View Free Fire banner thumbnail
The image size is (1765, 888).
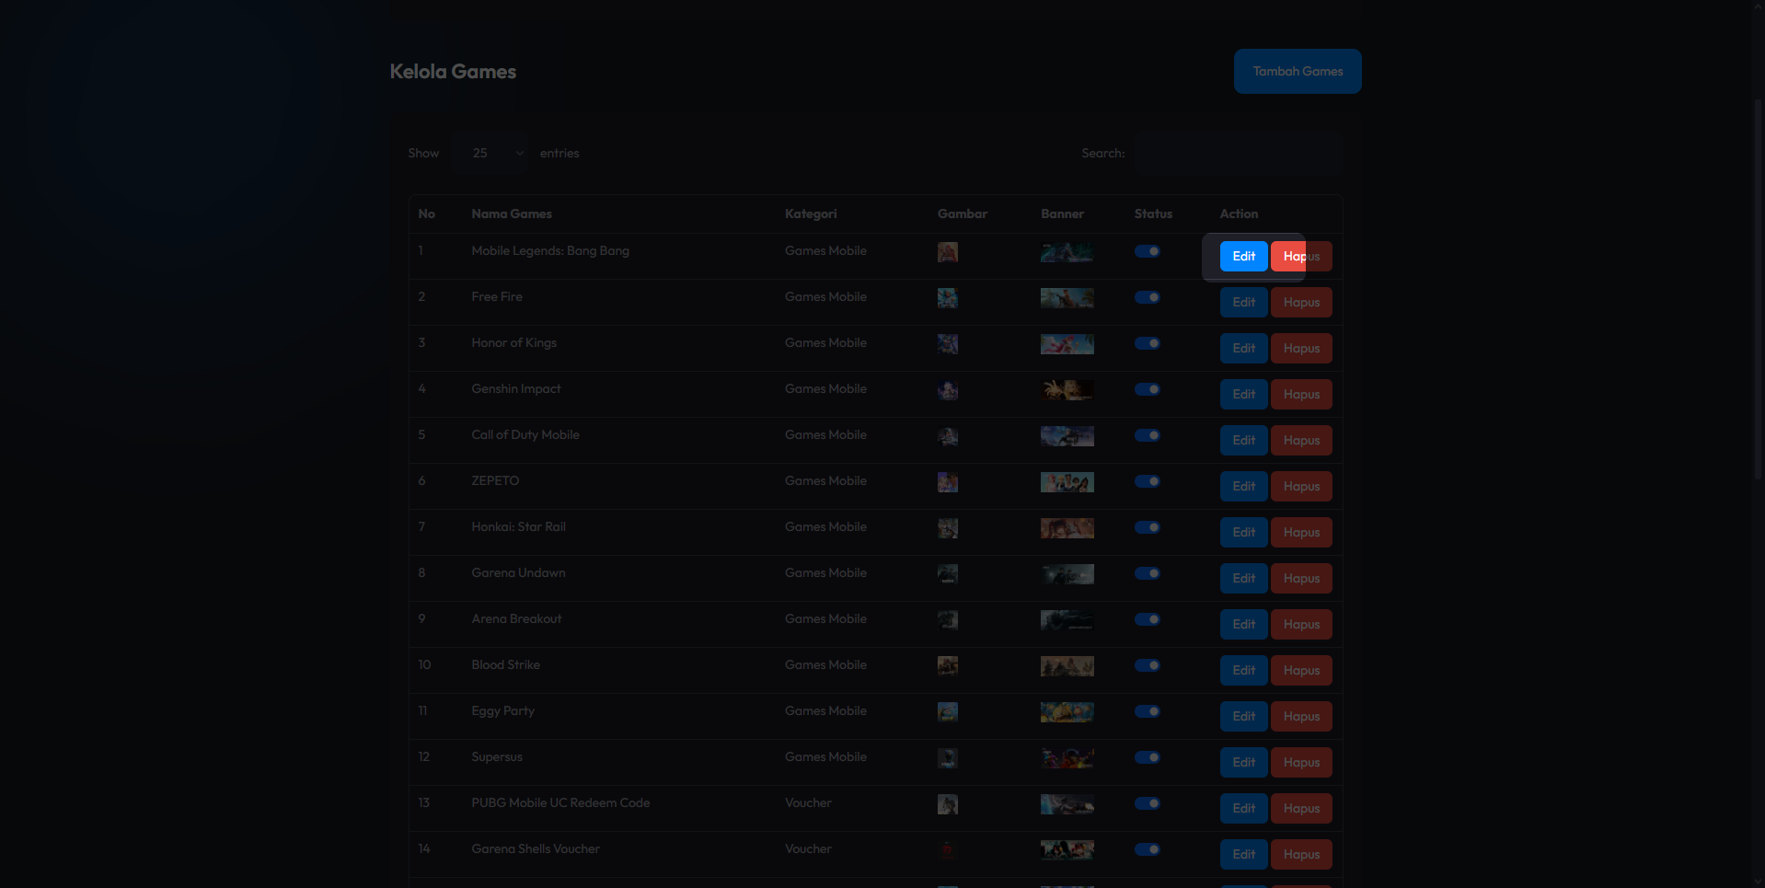[x=1067, y=298]
